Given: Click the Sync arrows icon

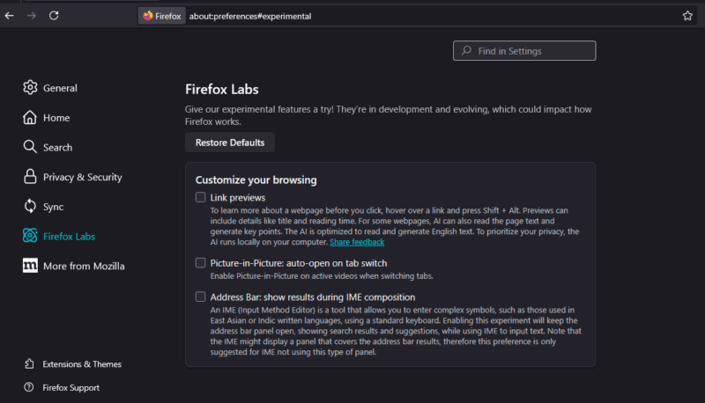Looking at the screenshot, I should point(30,207).
